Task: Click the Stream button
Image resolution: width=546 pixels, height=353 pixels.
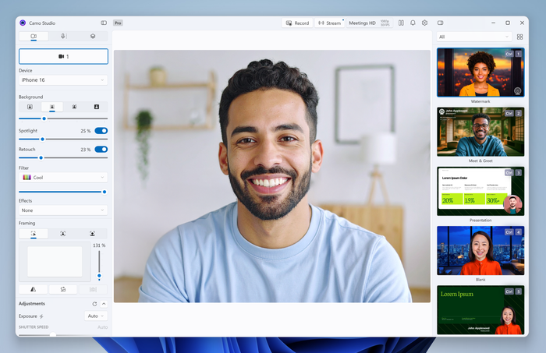Action: 329,23
